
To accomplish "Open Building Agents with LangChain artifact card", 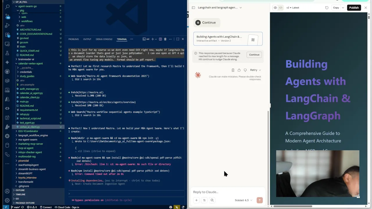I will click(228, 39).
